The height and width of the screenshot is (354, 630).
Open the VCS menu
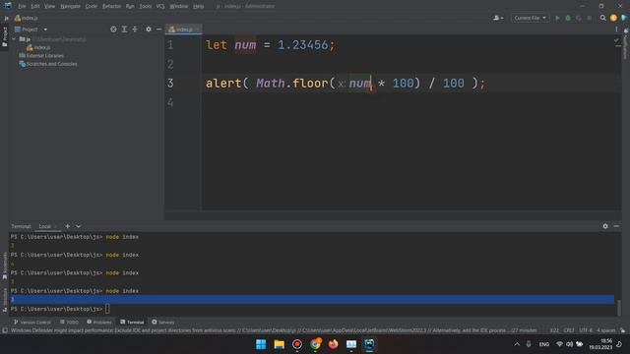tap(160, 7)
